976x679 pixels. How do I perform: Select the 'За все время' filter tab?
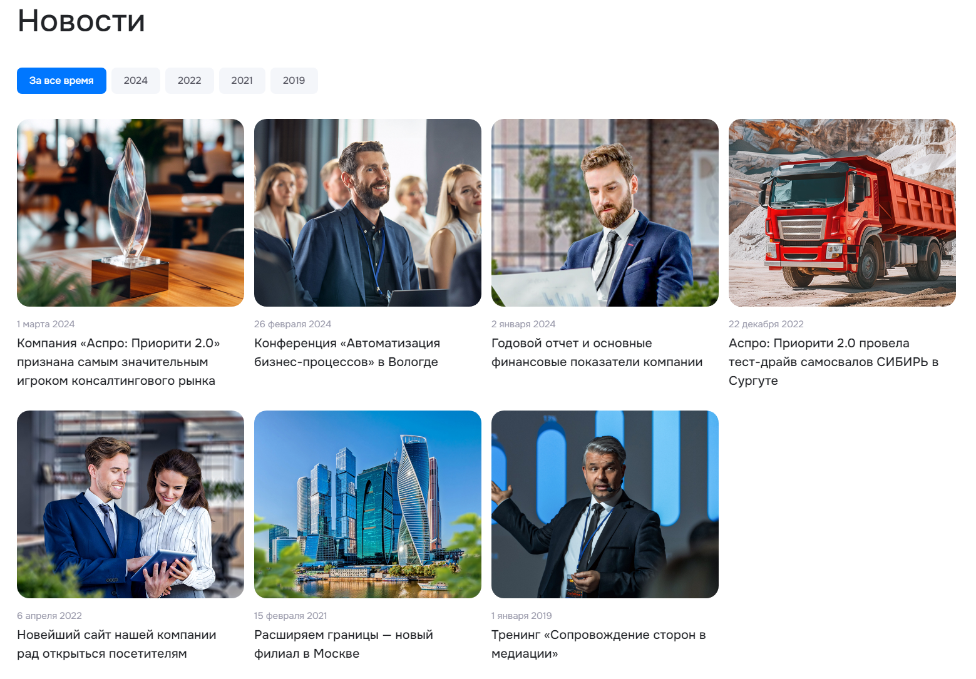pos(61,81)
